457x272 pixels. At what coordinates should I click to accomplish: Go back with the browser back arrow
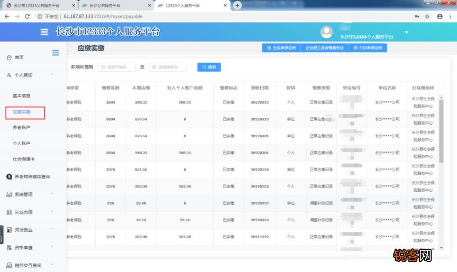pos(7,16)
